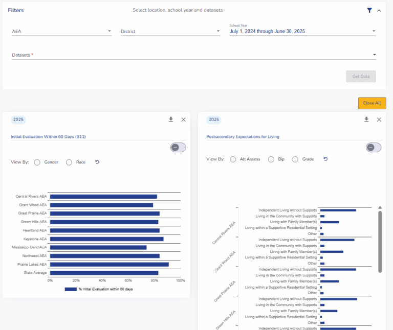Select the Gender radio button

37,162
